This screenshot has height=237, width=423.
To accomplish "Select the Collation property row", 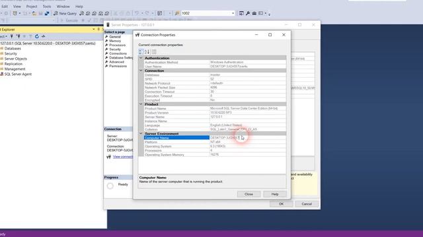I will (x=215, y=130).
